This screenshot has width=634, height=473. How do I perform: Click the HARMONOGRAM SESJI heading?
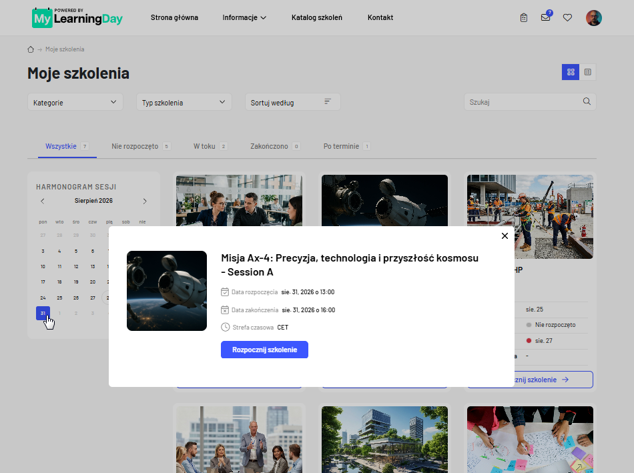[x=76, y=187]
